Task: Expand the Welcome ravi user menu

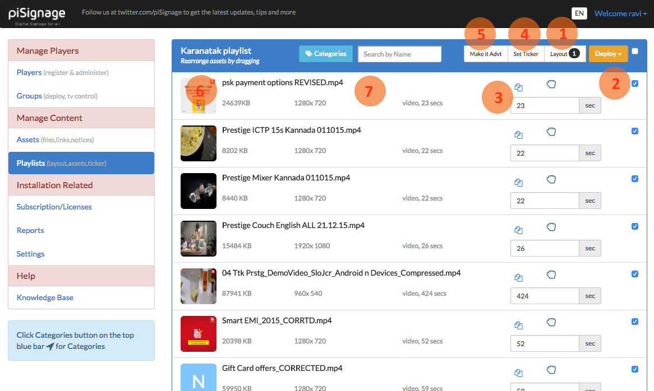Action: click(x=620, y=13)
